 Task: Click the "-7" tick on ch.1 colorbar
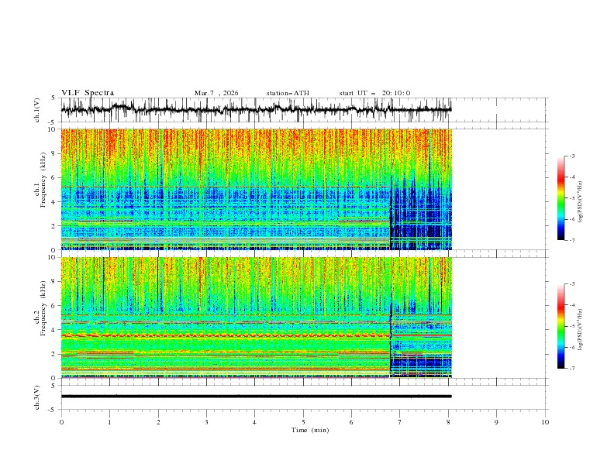pyautogui.click(x=571, y=240)
